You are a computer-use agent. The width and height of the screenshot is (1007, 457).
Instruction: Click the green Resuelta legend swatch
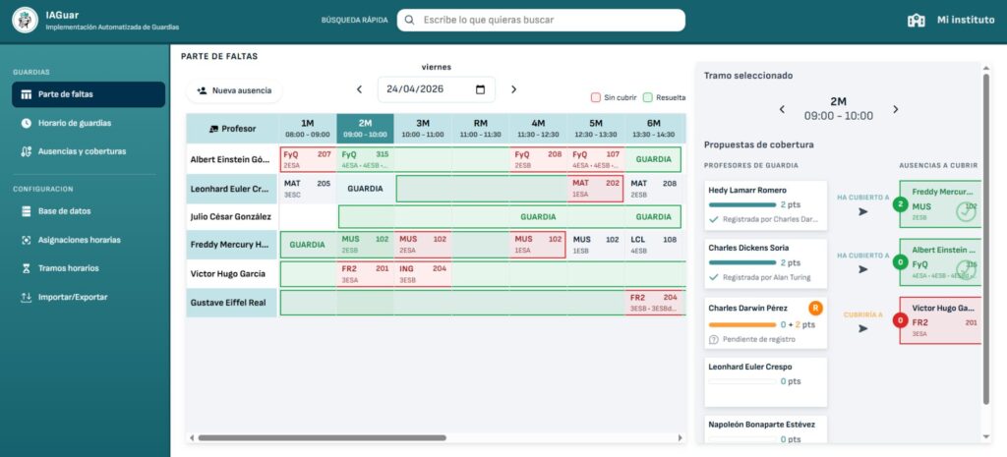click(x=647, y=97)
